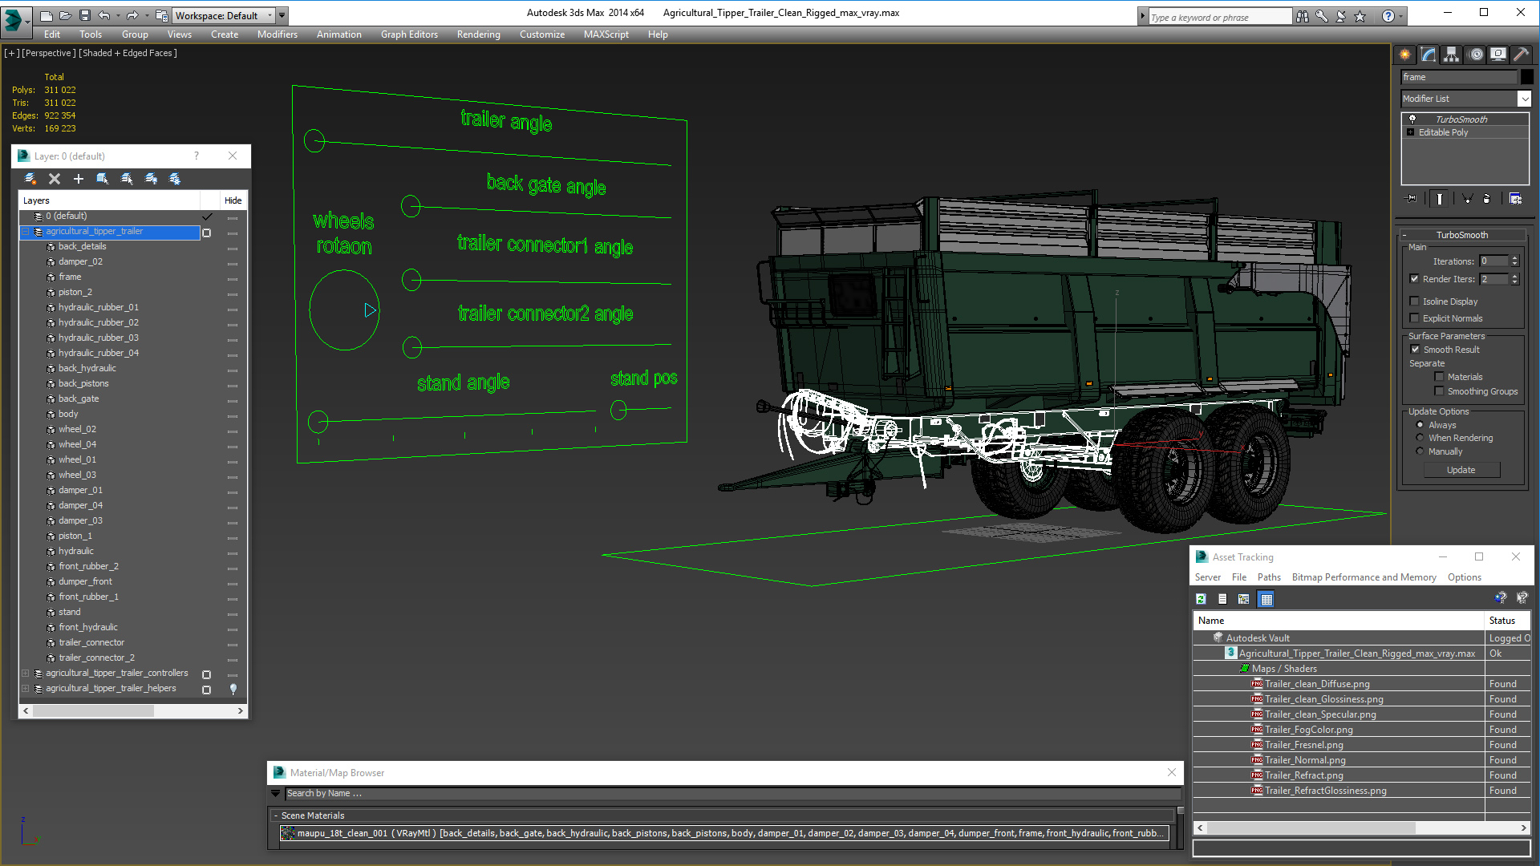This screenshot has width=1540, height=866.
Task: Increase Iterations spinner value
Action: pyautogui.click(x=1514, y=258)
